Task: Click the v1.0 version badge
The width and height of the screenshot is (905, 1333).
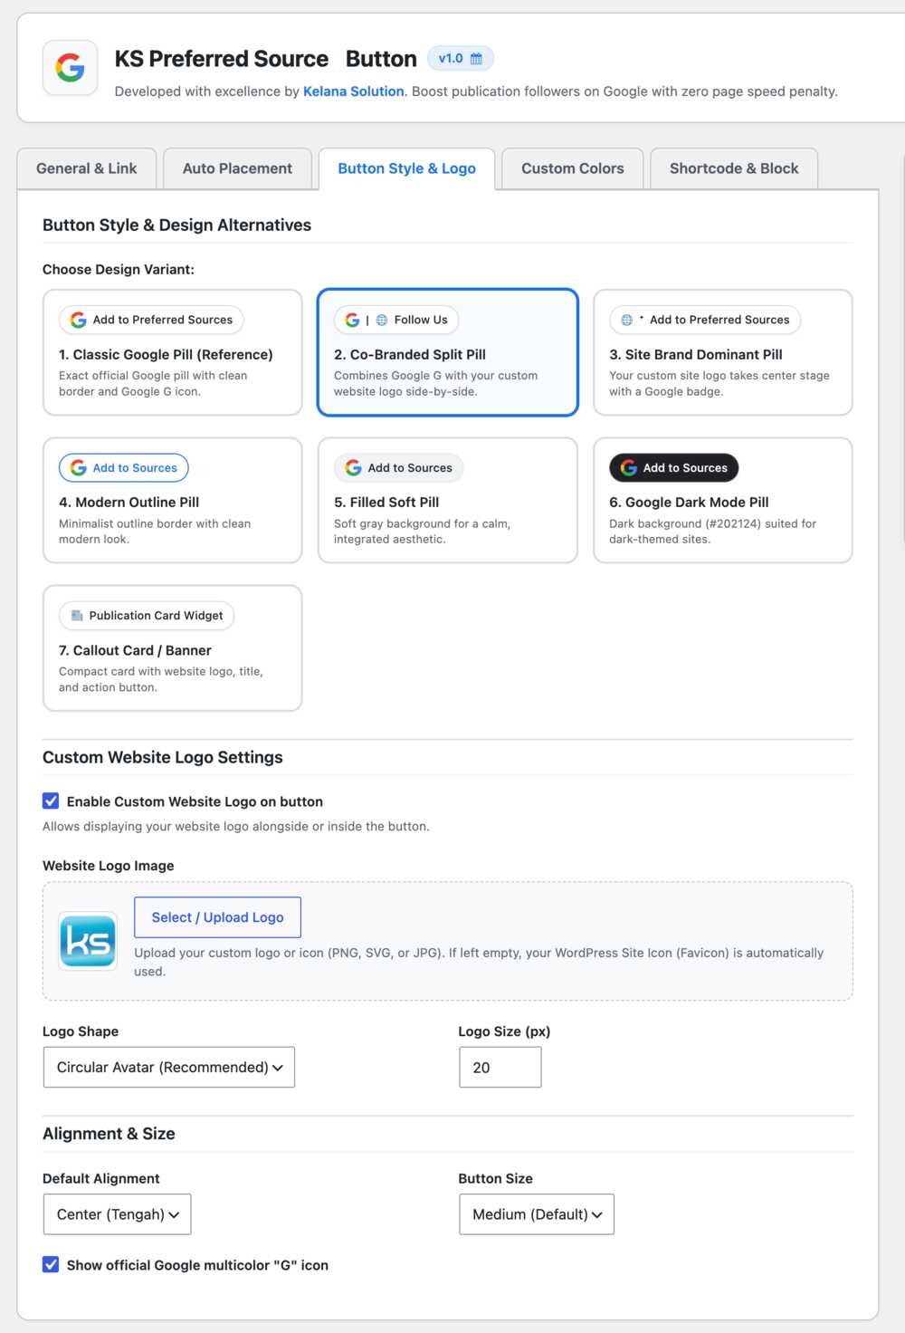Action: [x=460, y=59]
